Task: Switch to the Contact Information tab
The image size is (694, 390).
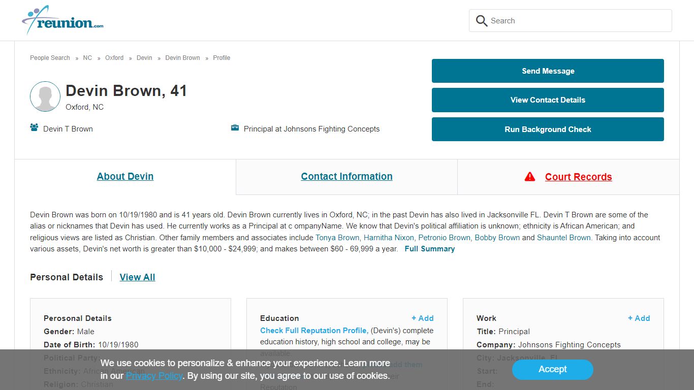Action: [346, 177]
